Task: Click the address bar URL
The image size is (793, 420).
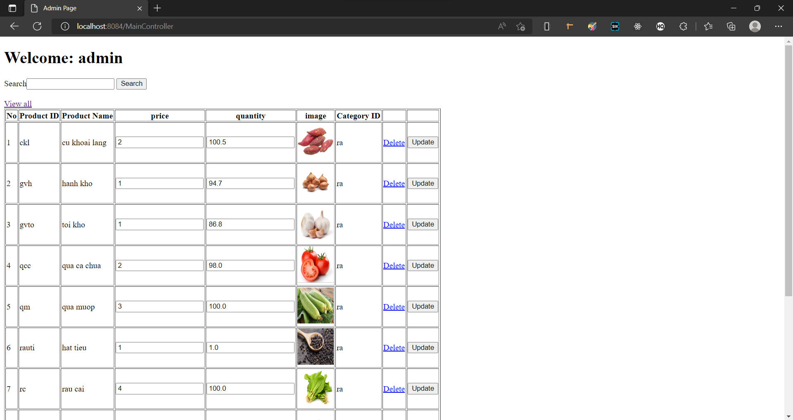Action: [125, 26]
